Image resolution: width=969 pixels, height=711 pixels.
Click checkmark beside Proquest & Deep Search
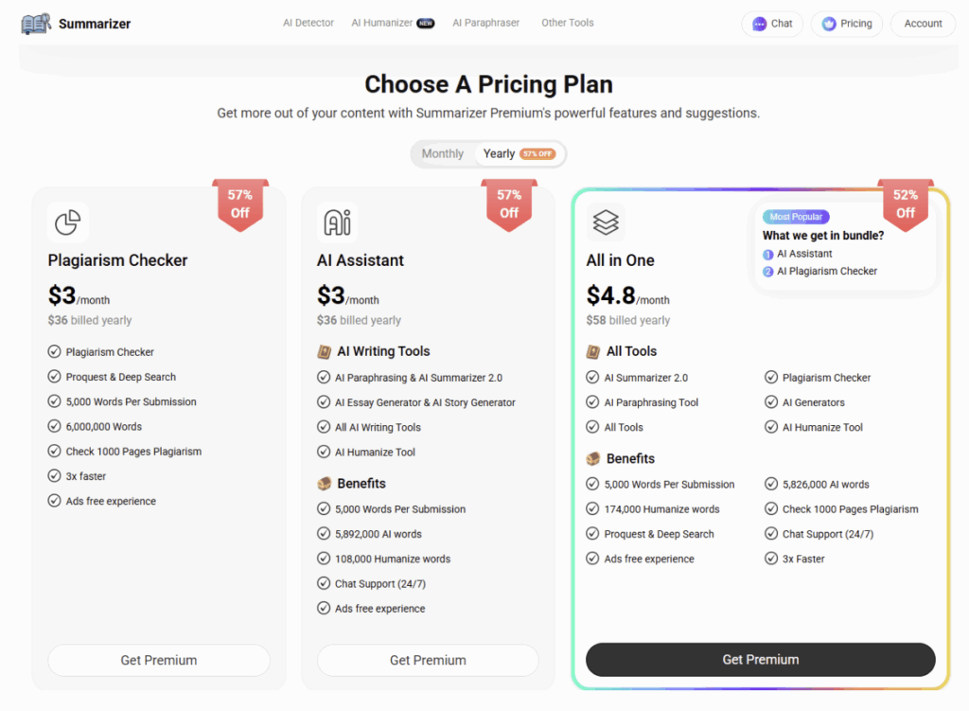pyautogui.click(x=54, y=377)
